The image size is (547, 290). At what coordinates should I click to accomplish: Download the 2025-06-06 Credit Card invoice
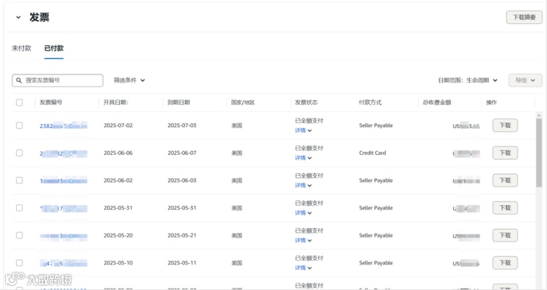pyautogui.click(x=505, y=153)
